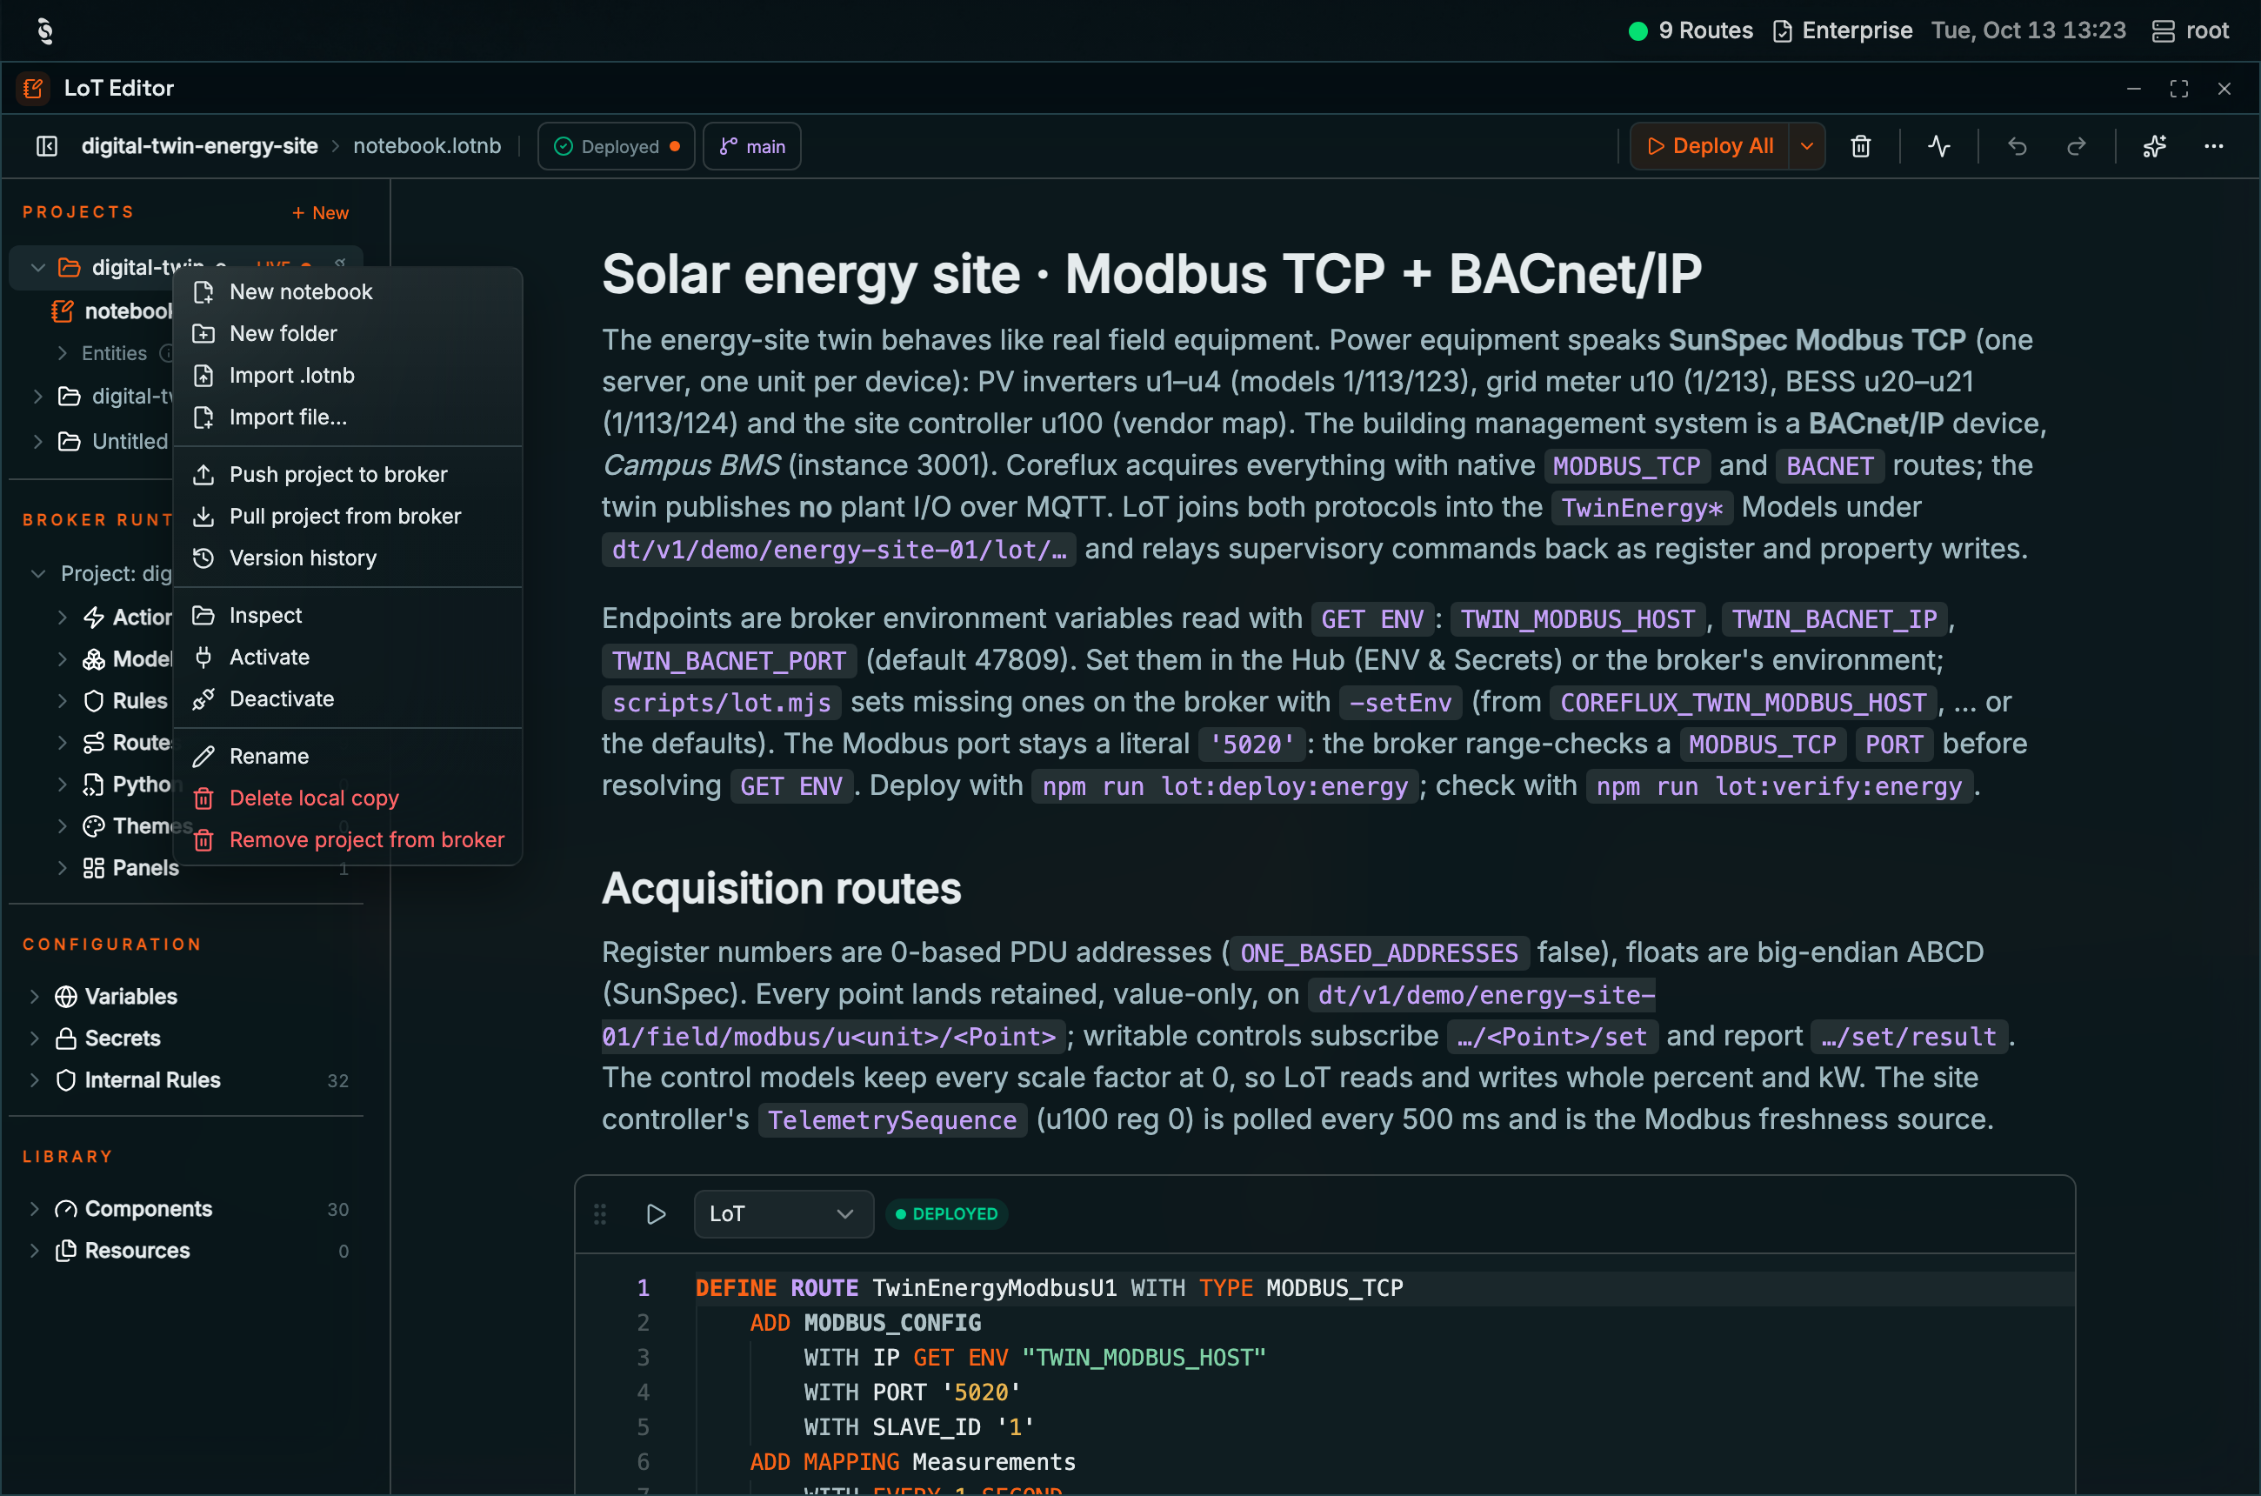Expand the Secrets section

click(34, 1038)
